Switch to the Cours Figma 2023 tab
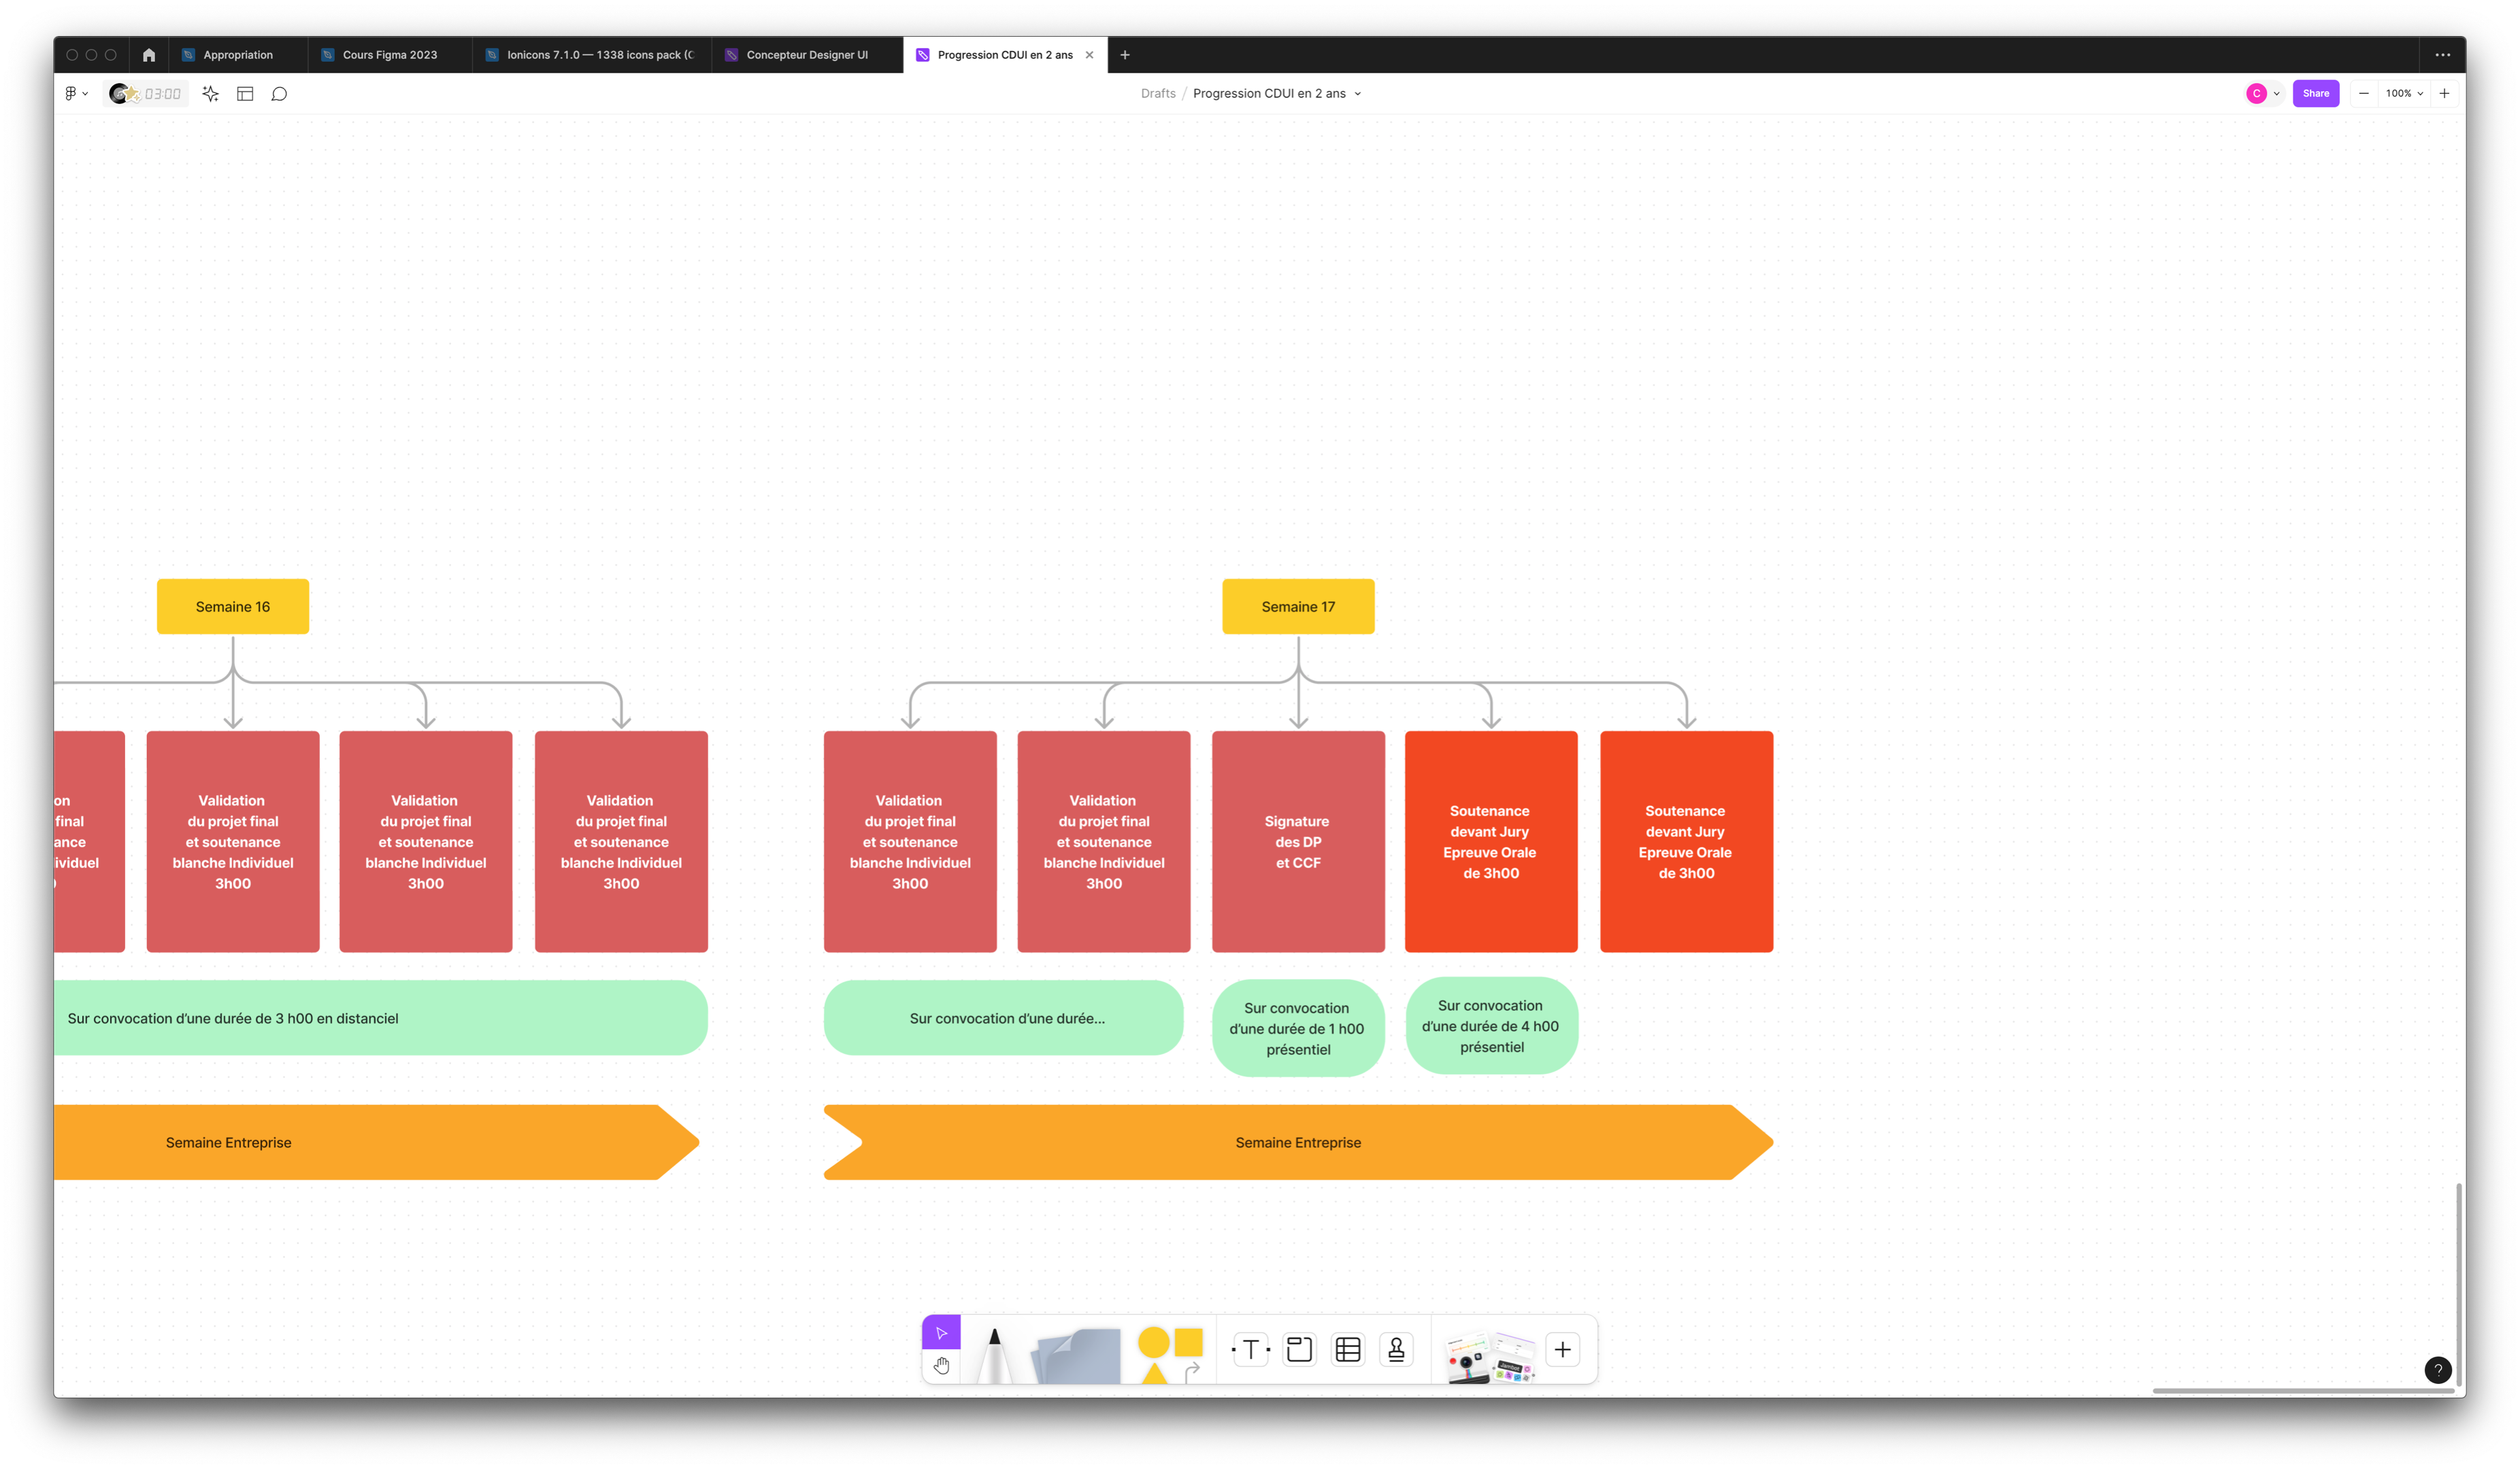Image resolution: width=2520 pixels, height=1469 pixels. tap(389, 55)
